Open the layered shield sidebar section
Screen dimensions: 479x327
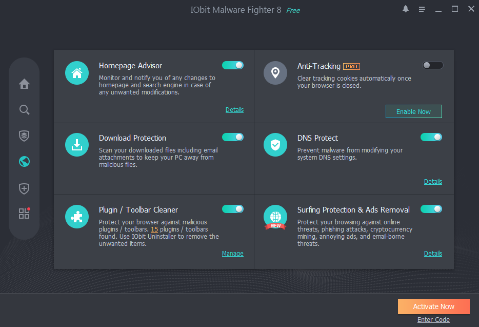pyautogui.click(x=24, y=136)
